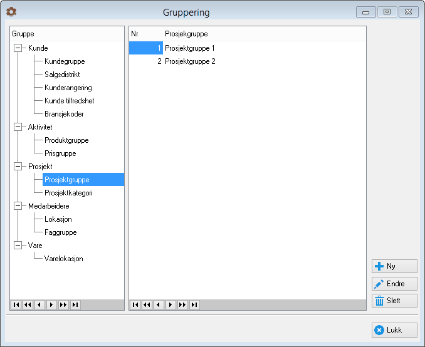
Task: Select the Aktivitet parent node label
Action: (x=40, y=127)
